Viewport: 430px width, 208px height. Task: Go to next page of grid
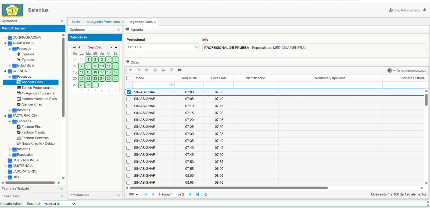tap(190, 194)
